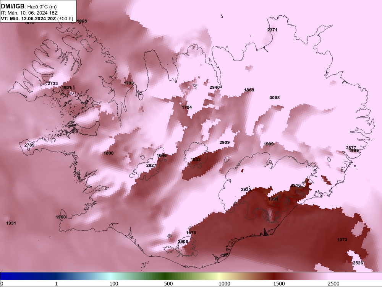Click the 1800 height label
The width and height of the screenshot is (382, 287).
click(108, 153)
